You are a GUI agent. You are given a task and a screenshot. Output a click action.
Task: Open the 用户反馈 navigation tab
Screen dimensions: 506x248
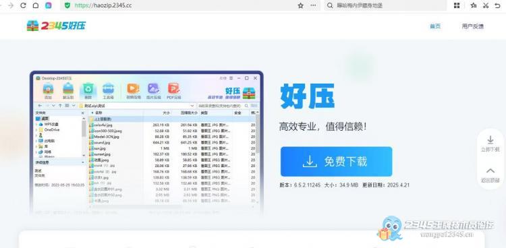pyautogui.click(x=473, y=26)
